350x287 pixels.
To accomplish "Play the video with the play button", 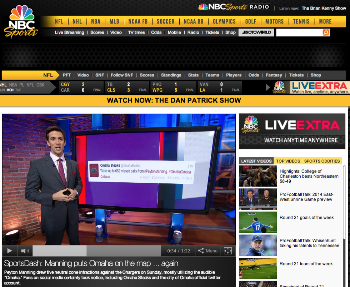I will 10,251.
